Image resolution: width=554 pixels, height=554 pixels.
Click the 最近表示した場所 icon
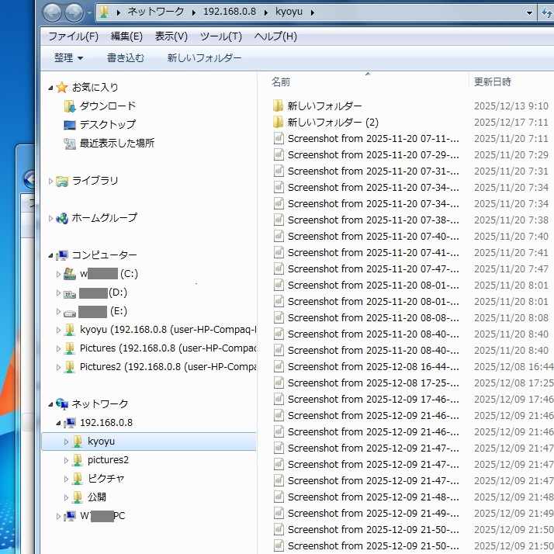pos(70,144)
